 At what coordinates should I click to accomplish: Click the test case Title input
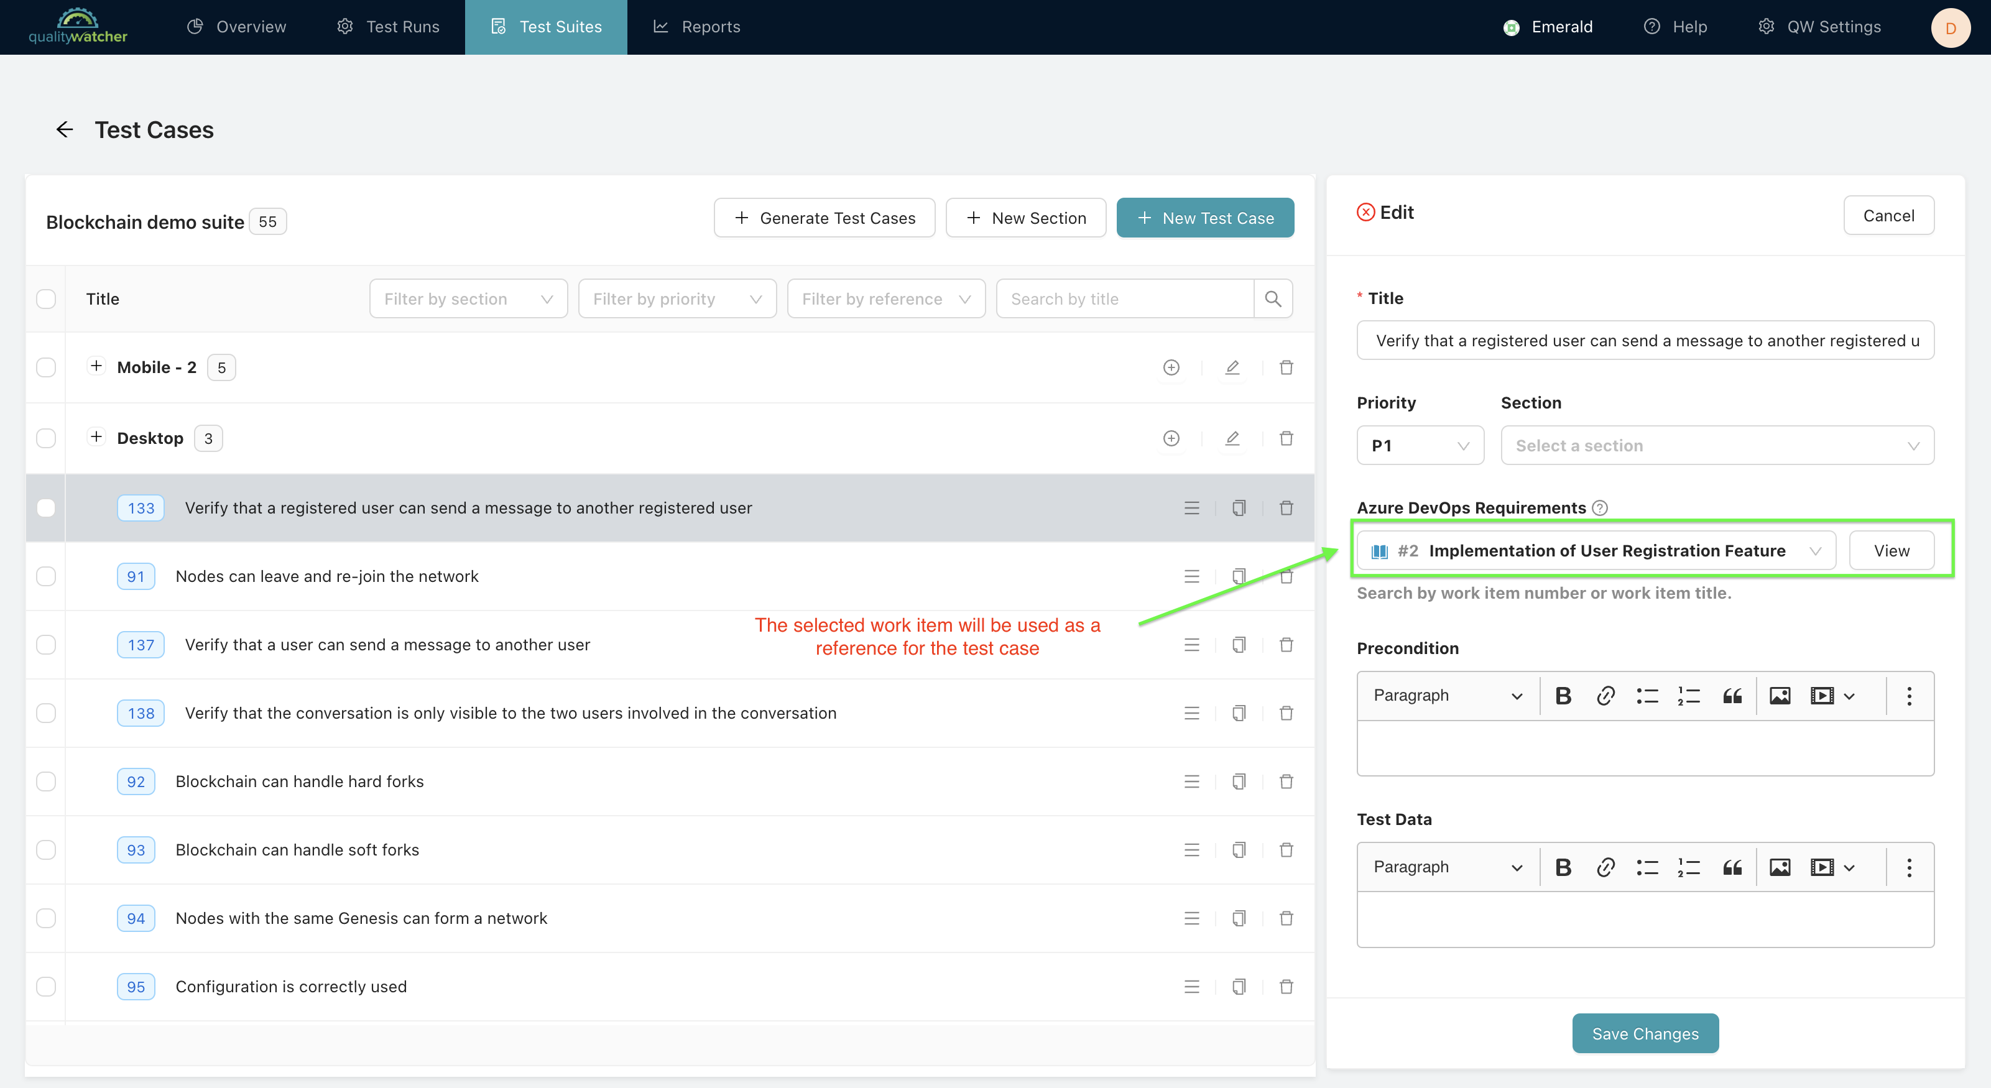[1645, 340]
